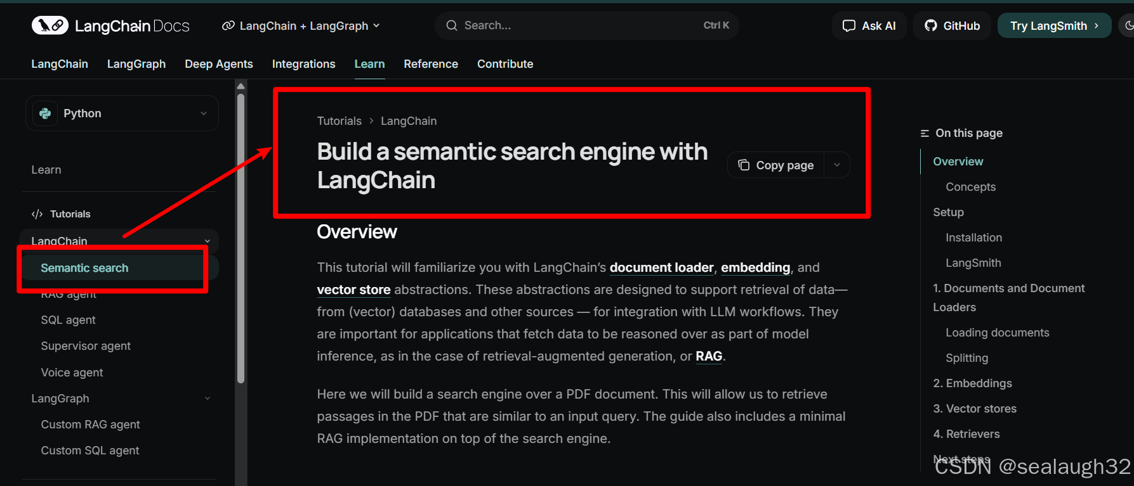
Task: Open Custom SQL agent tutorial
Action: 90,451
